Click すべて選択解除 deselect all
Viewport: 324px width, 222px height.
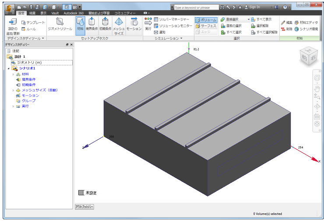tap(264, 32)
